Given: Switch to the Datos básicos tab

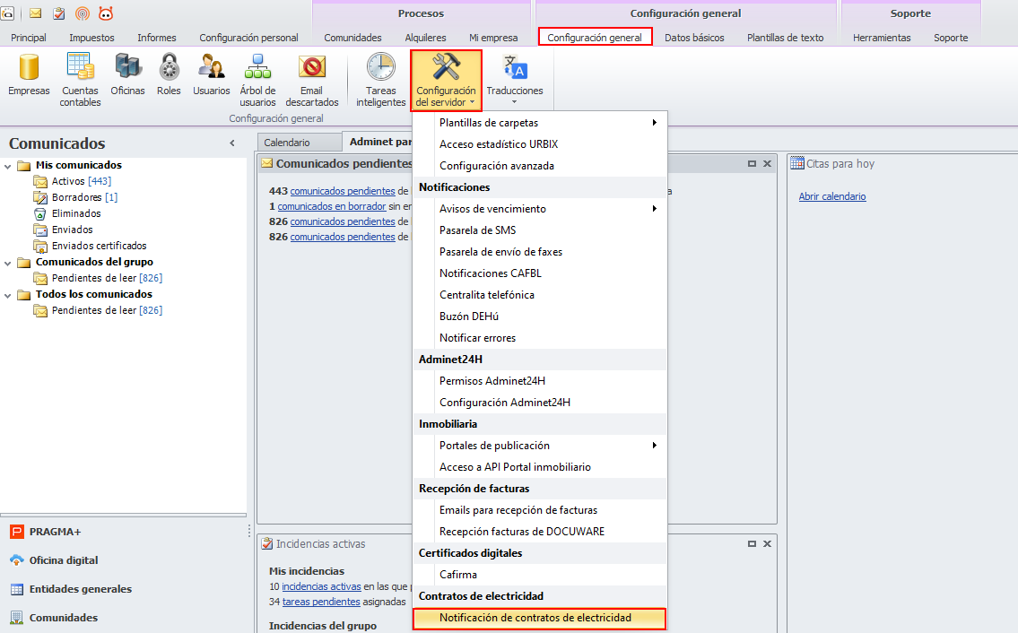Looking at the screenshot, I should pos(694,38).
